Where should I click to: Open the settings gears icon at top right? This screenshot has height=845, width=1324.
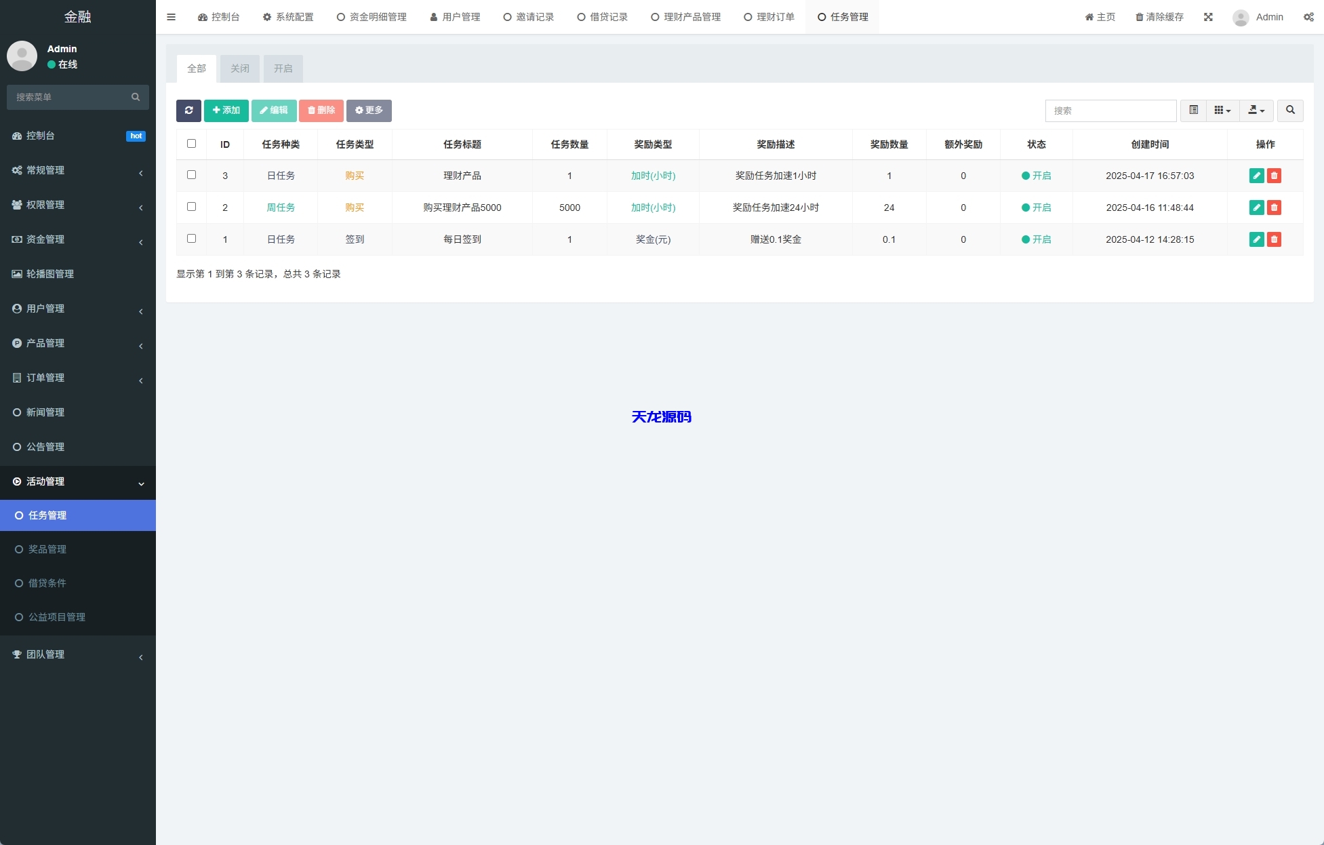click(1308, 17)
